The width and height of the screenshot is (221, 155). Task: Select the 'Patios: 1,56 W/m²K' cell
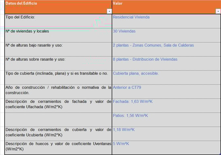pos(166,120)
